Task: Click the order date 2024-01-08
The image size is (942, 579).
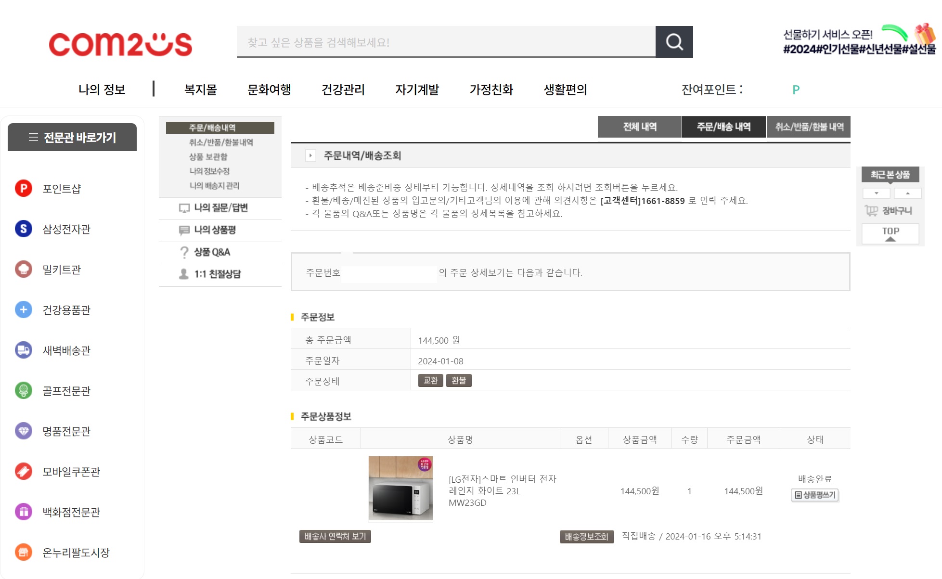Action: (440, 361)
